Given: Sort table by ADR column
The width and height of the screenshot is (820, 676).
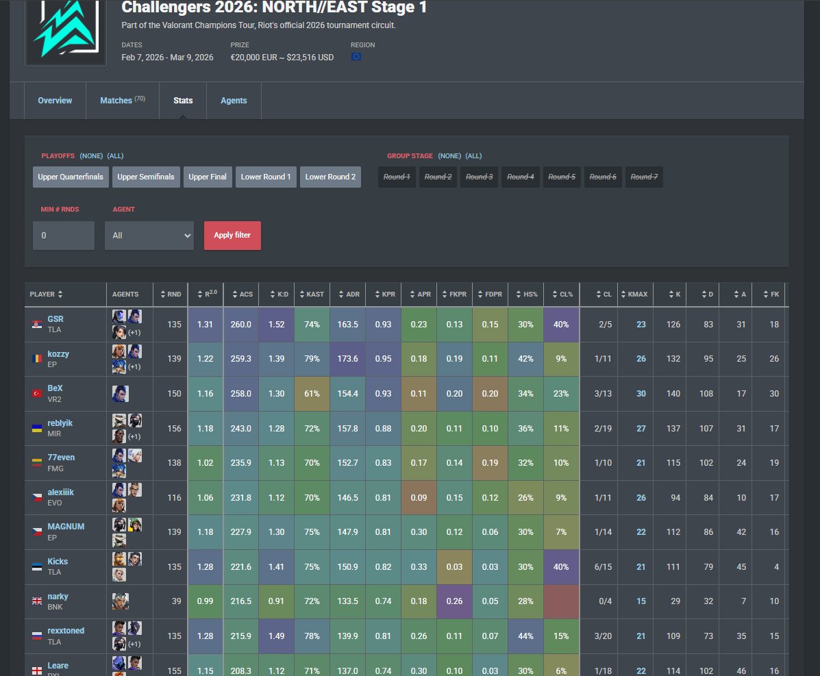Looking at the screenshot, I should (349, 295).
